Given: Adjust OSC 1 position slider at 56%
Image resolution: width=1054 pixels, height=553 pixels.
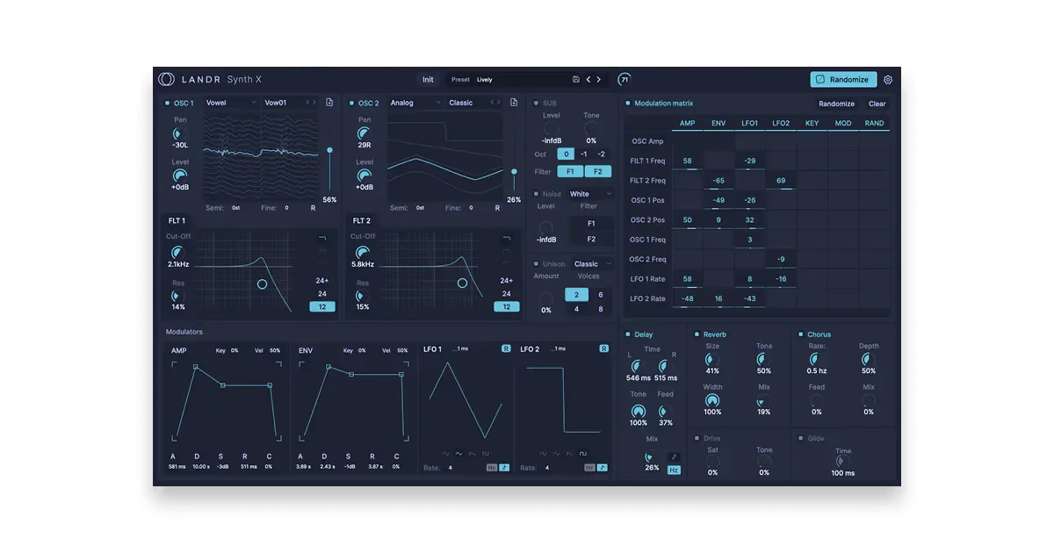Looking at the screenshot, I should [x=329, y=150].
